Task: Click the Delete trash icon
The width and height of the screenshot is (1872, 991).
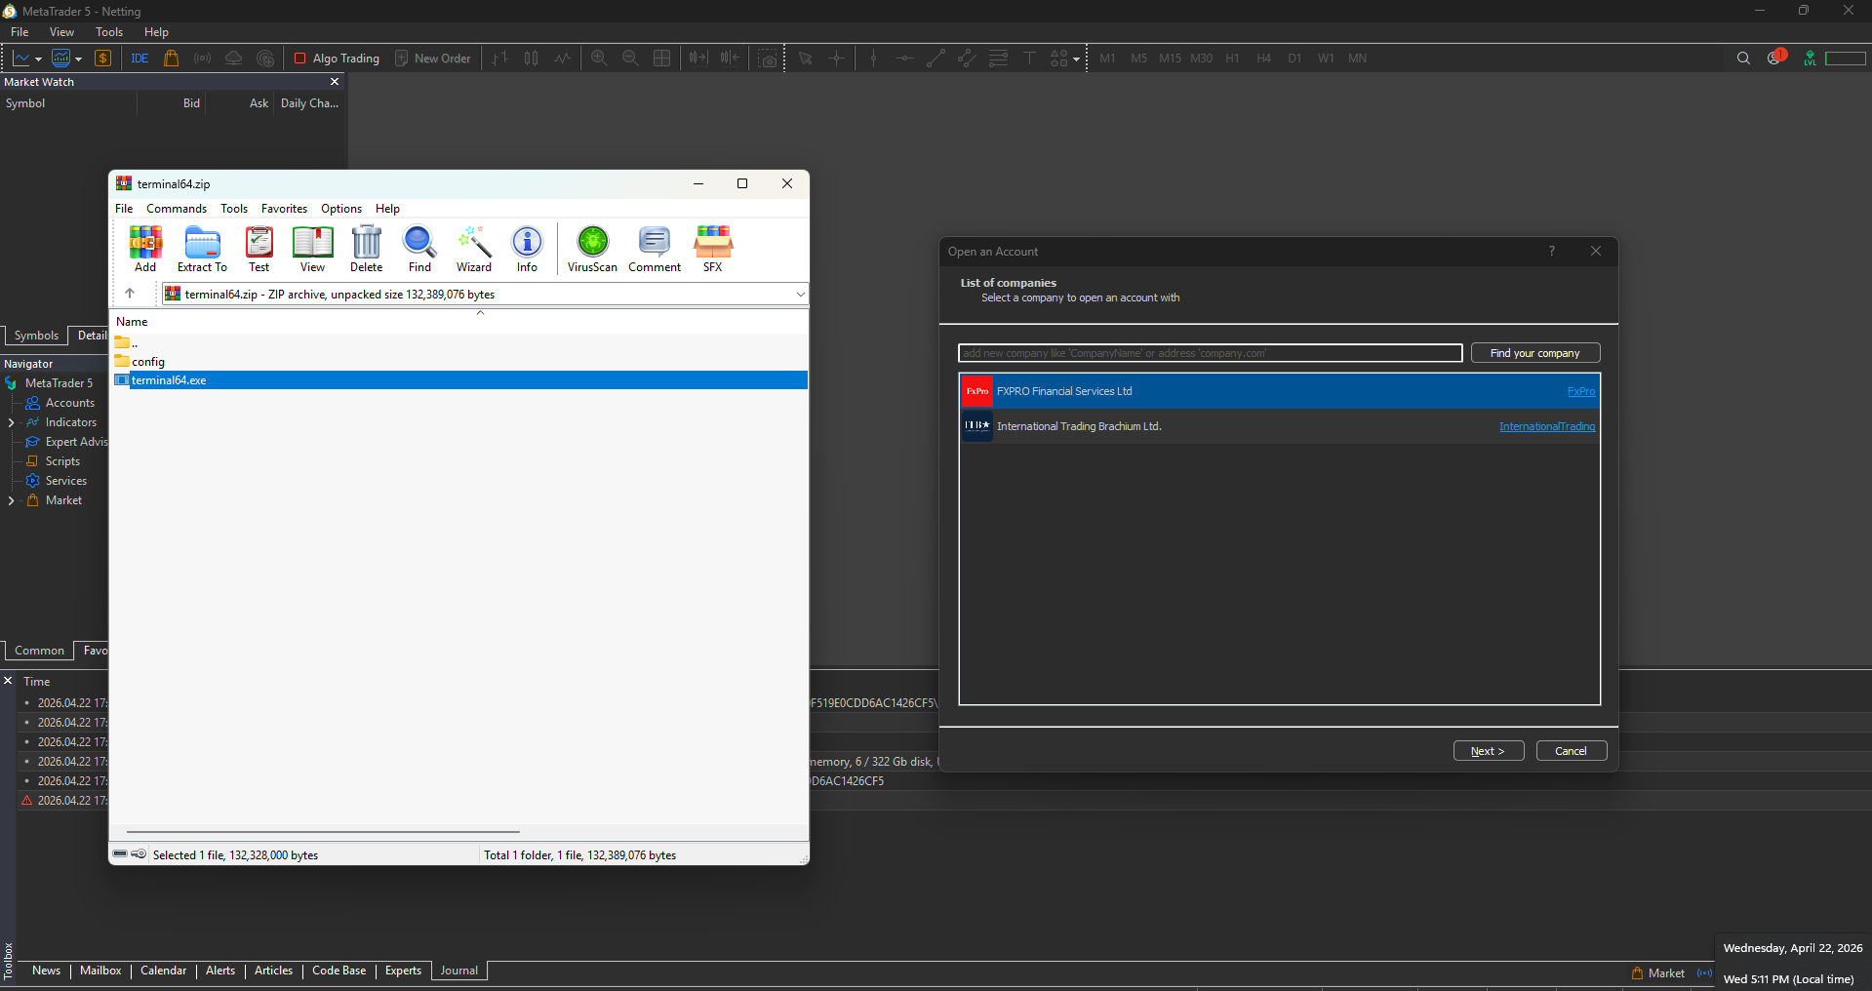Action: (x=366, y=249)
